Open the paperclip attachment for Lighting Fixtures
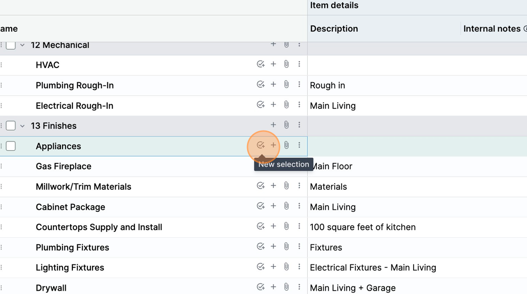Viewport: 527px width, 294px height. 286,266
